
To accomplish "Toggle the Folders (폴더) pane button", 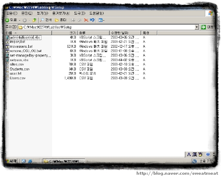I will [60, 20].
